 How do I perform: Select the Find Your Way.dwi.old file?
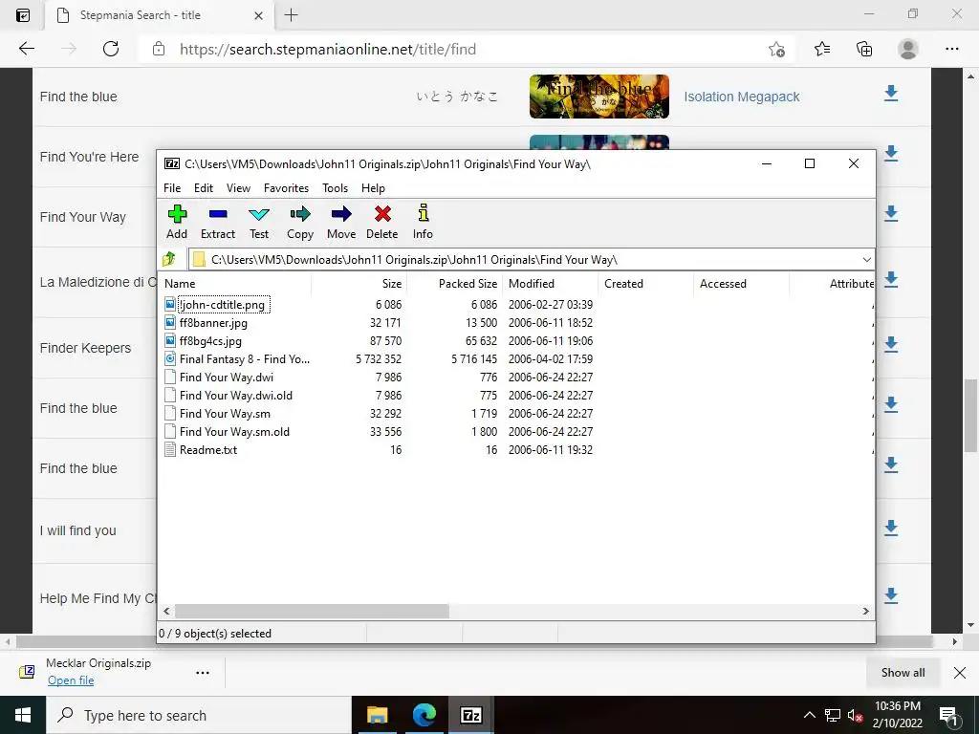[235, 395]
